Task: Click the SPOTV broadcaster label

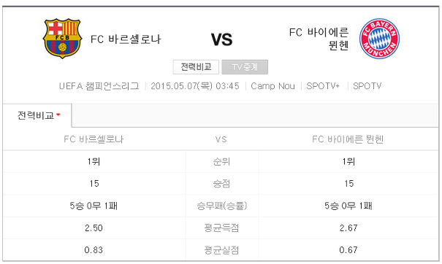Action: click(x=367, y=86)
